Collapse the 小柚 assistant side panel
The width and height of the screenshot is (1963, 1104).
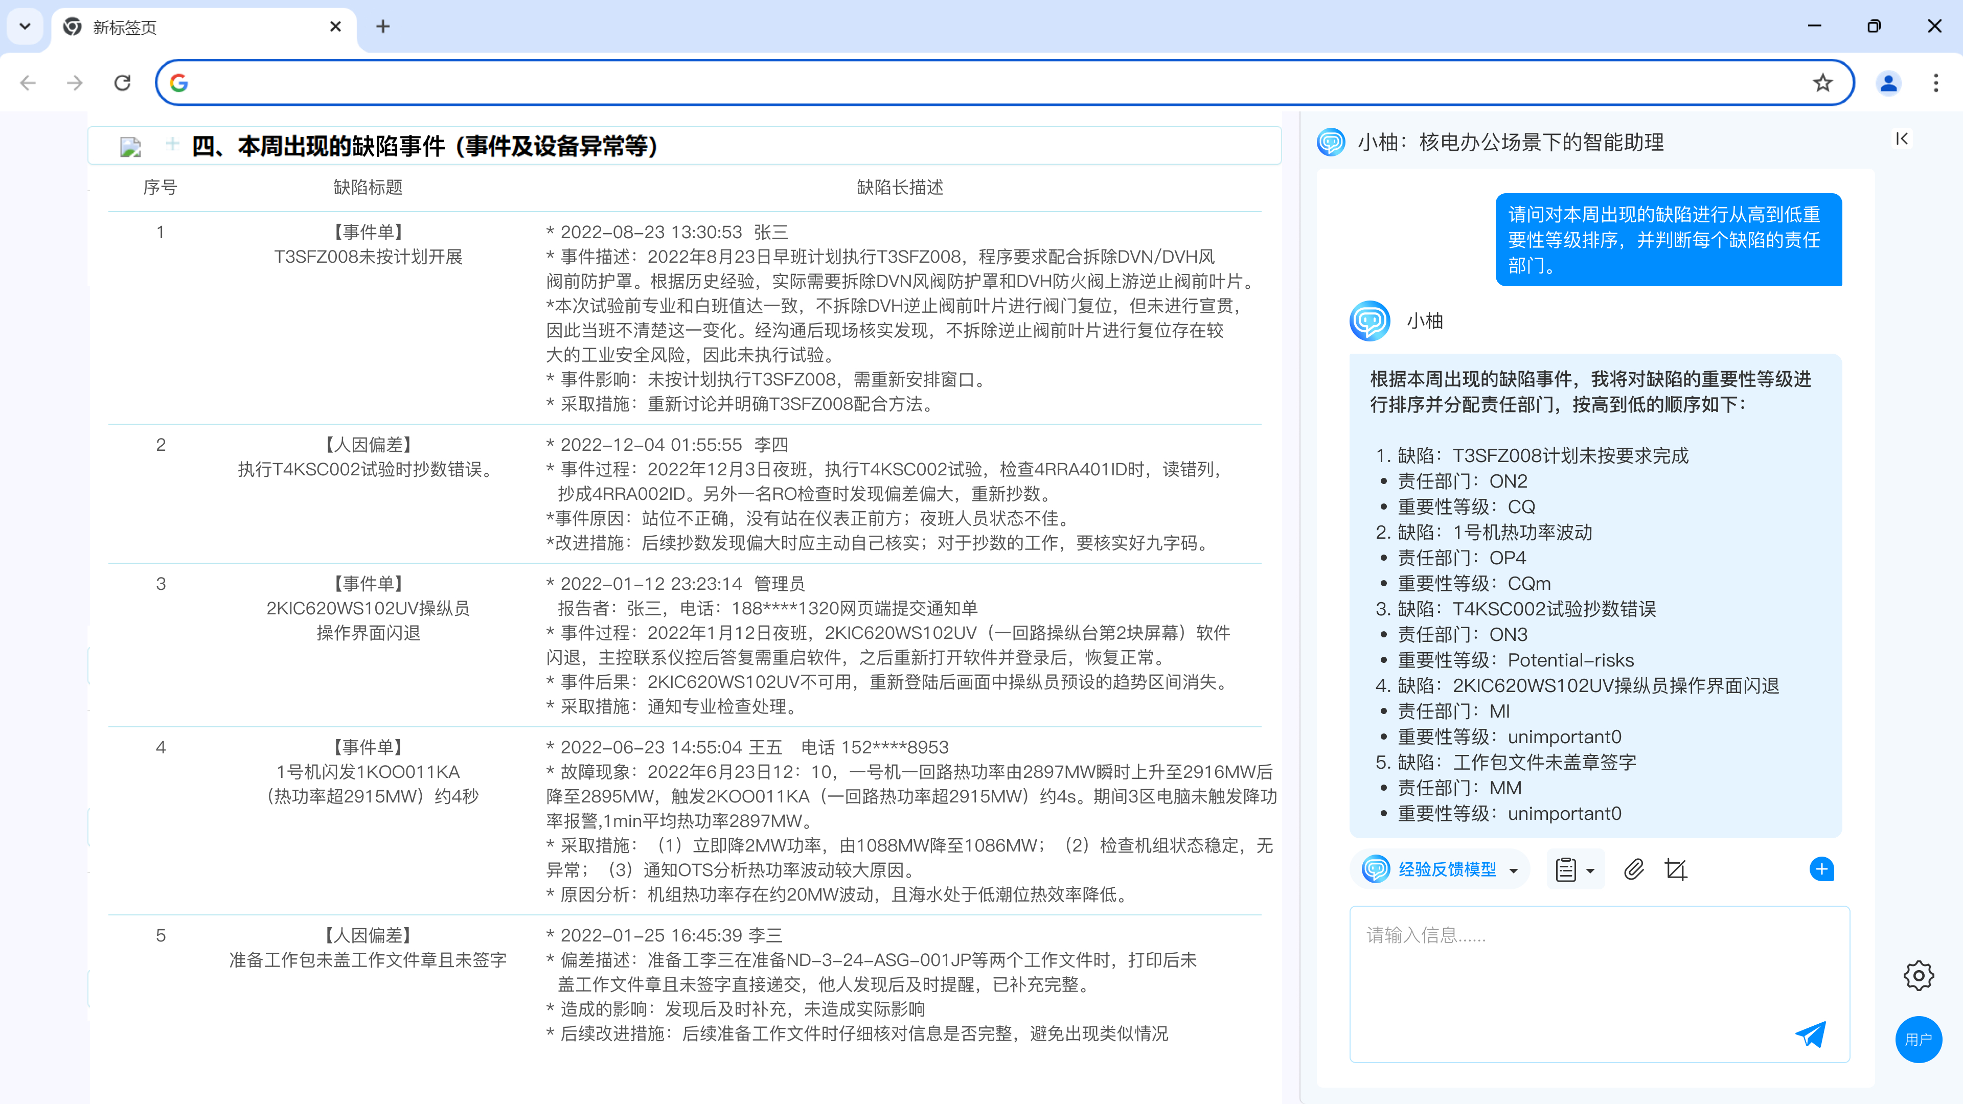pyautogui.click(x=1901, y=139)
